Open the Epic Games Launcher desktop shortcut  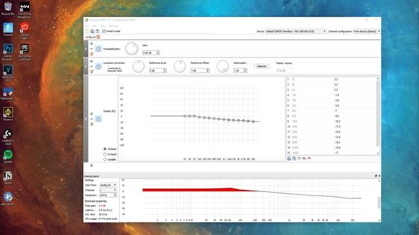click(25, 52)
